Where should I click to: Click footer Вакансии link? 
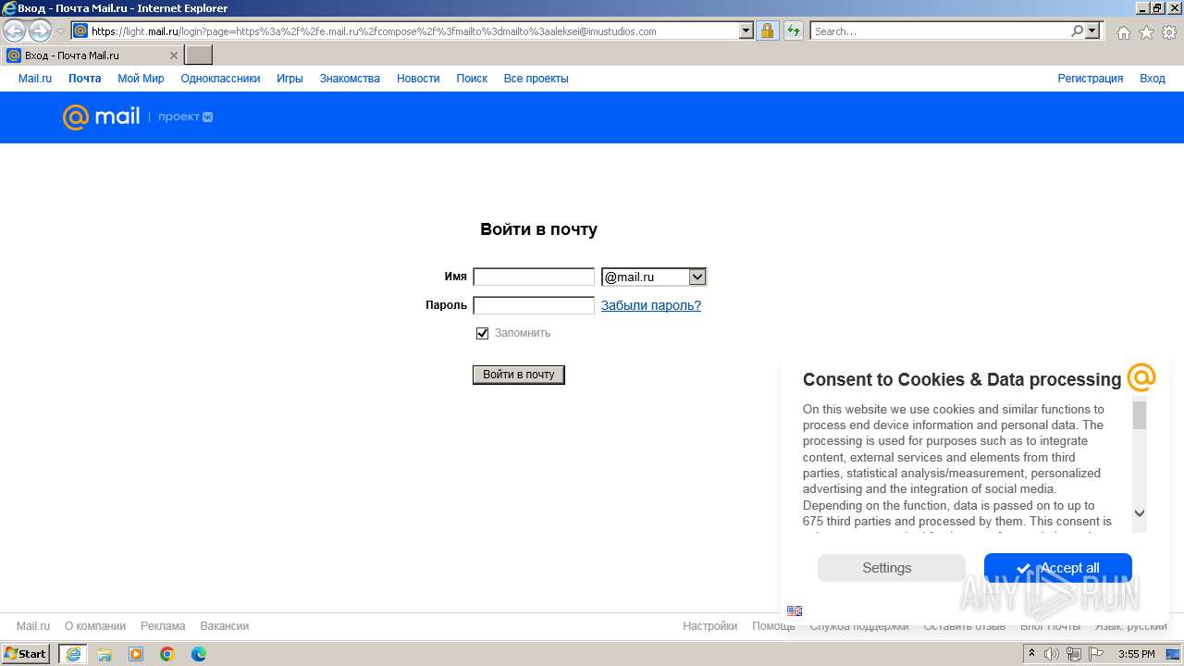[x=225, y=626]
